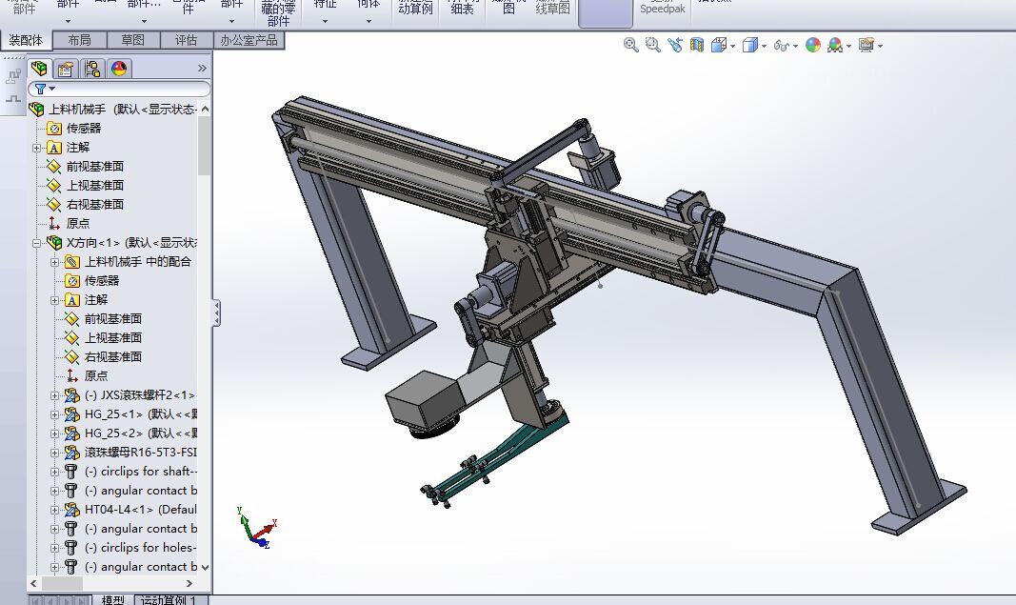Open the tree filter dropdown arrow

(51, 89)
